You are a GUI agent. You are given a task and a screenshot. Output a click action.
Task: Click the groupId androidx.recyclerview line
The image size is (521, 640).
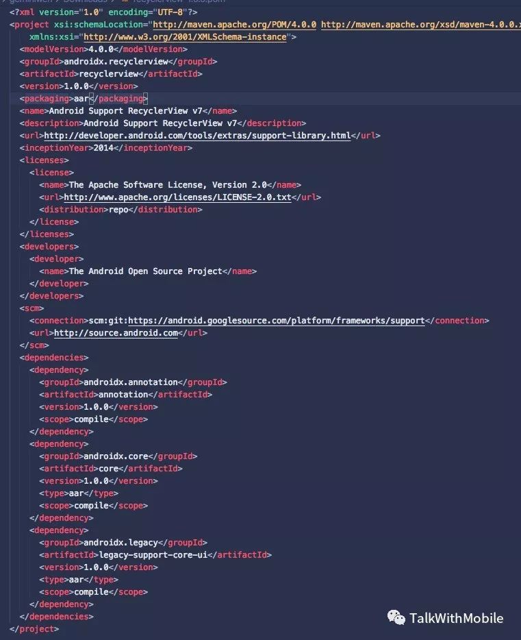point(118,62)
